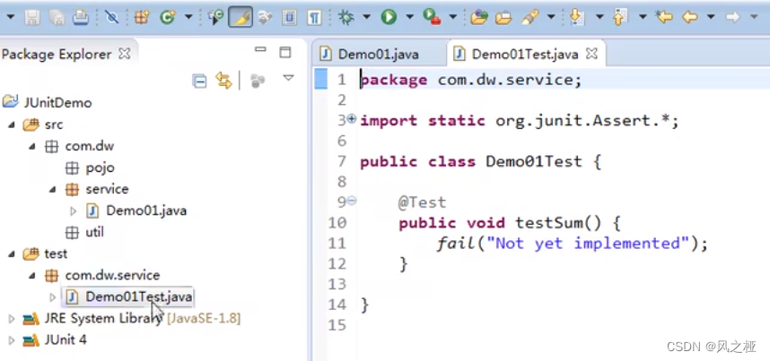Select the JUnitDemo project node

48,103
